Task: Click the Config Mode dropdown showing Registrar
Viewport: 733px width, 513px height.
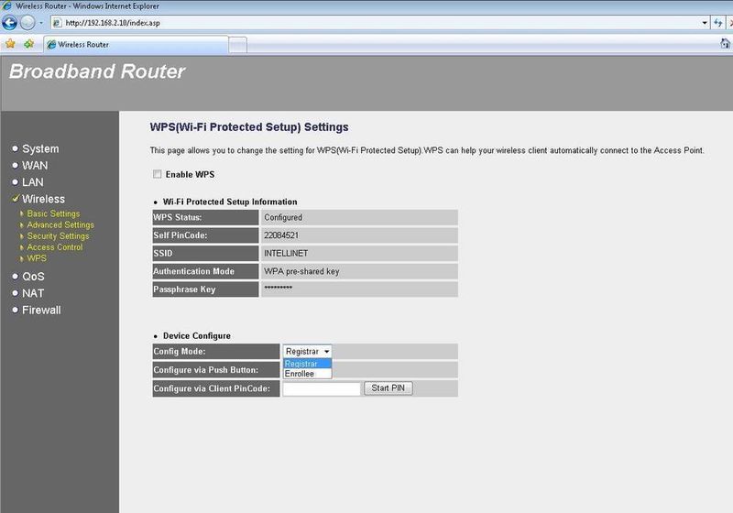Action: (x=307, y=351)
